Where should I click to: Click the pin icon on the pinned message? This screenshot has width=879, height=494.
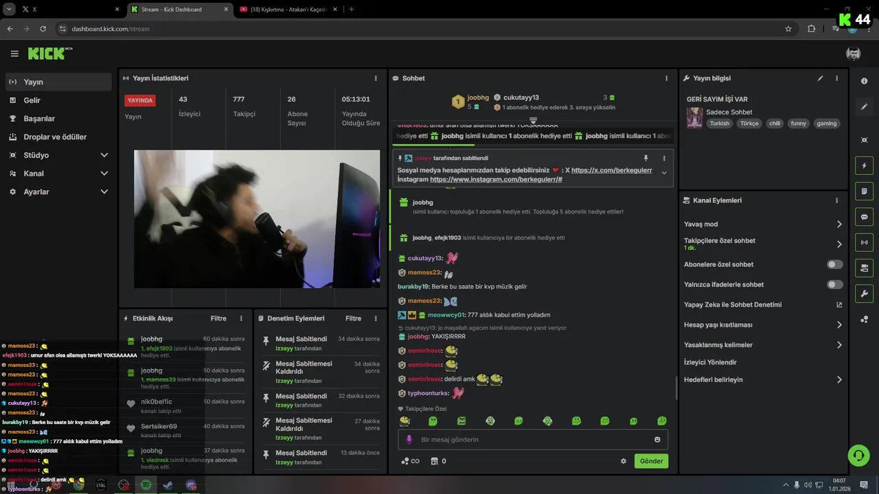pyautogui.click(x=646, y=158)
